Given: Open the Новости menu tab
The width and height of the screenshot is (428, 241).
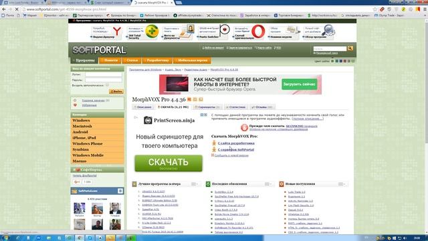Looking at the screenshot, I should tap(110, 60).
